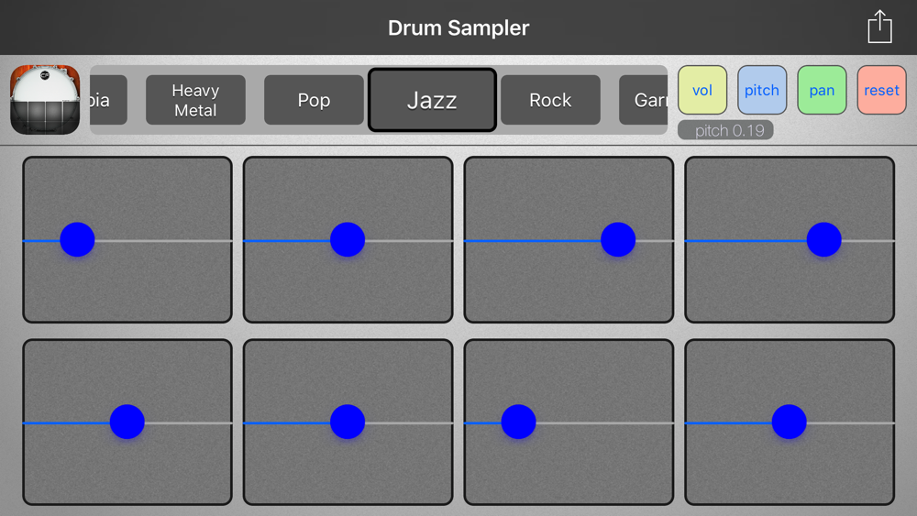Screen dimensions: 917x516
Task: Click the third bottom-row pad's blue knob
Action: pos(519,422)
